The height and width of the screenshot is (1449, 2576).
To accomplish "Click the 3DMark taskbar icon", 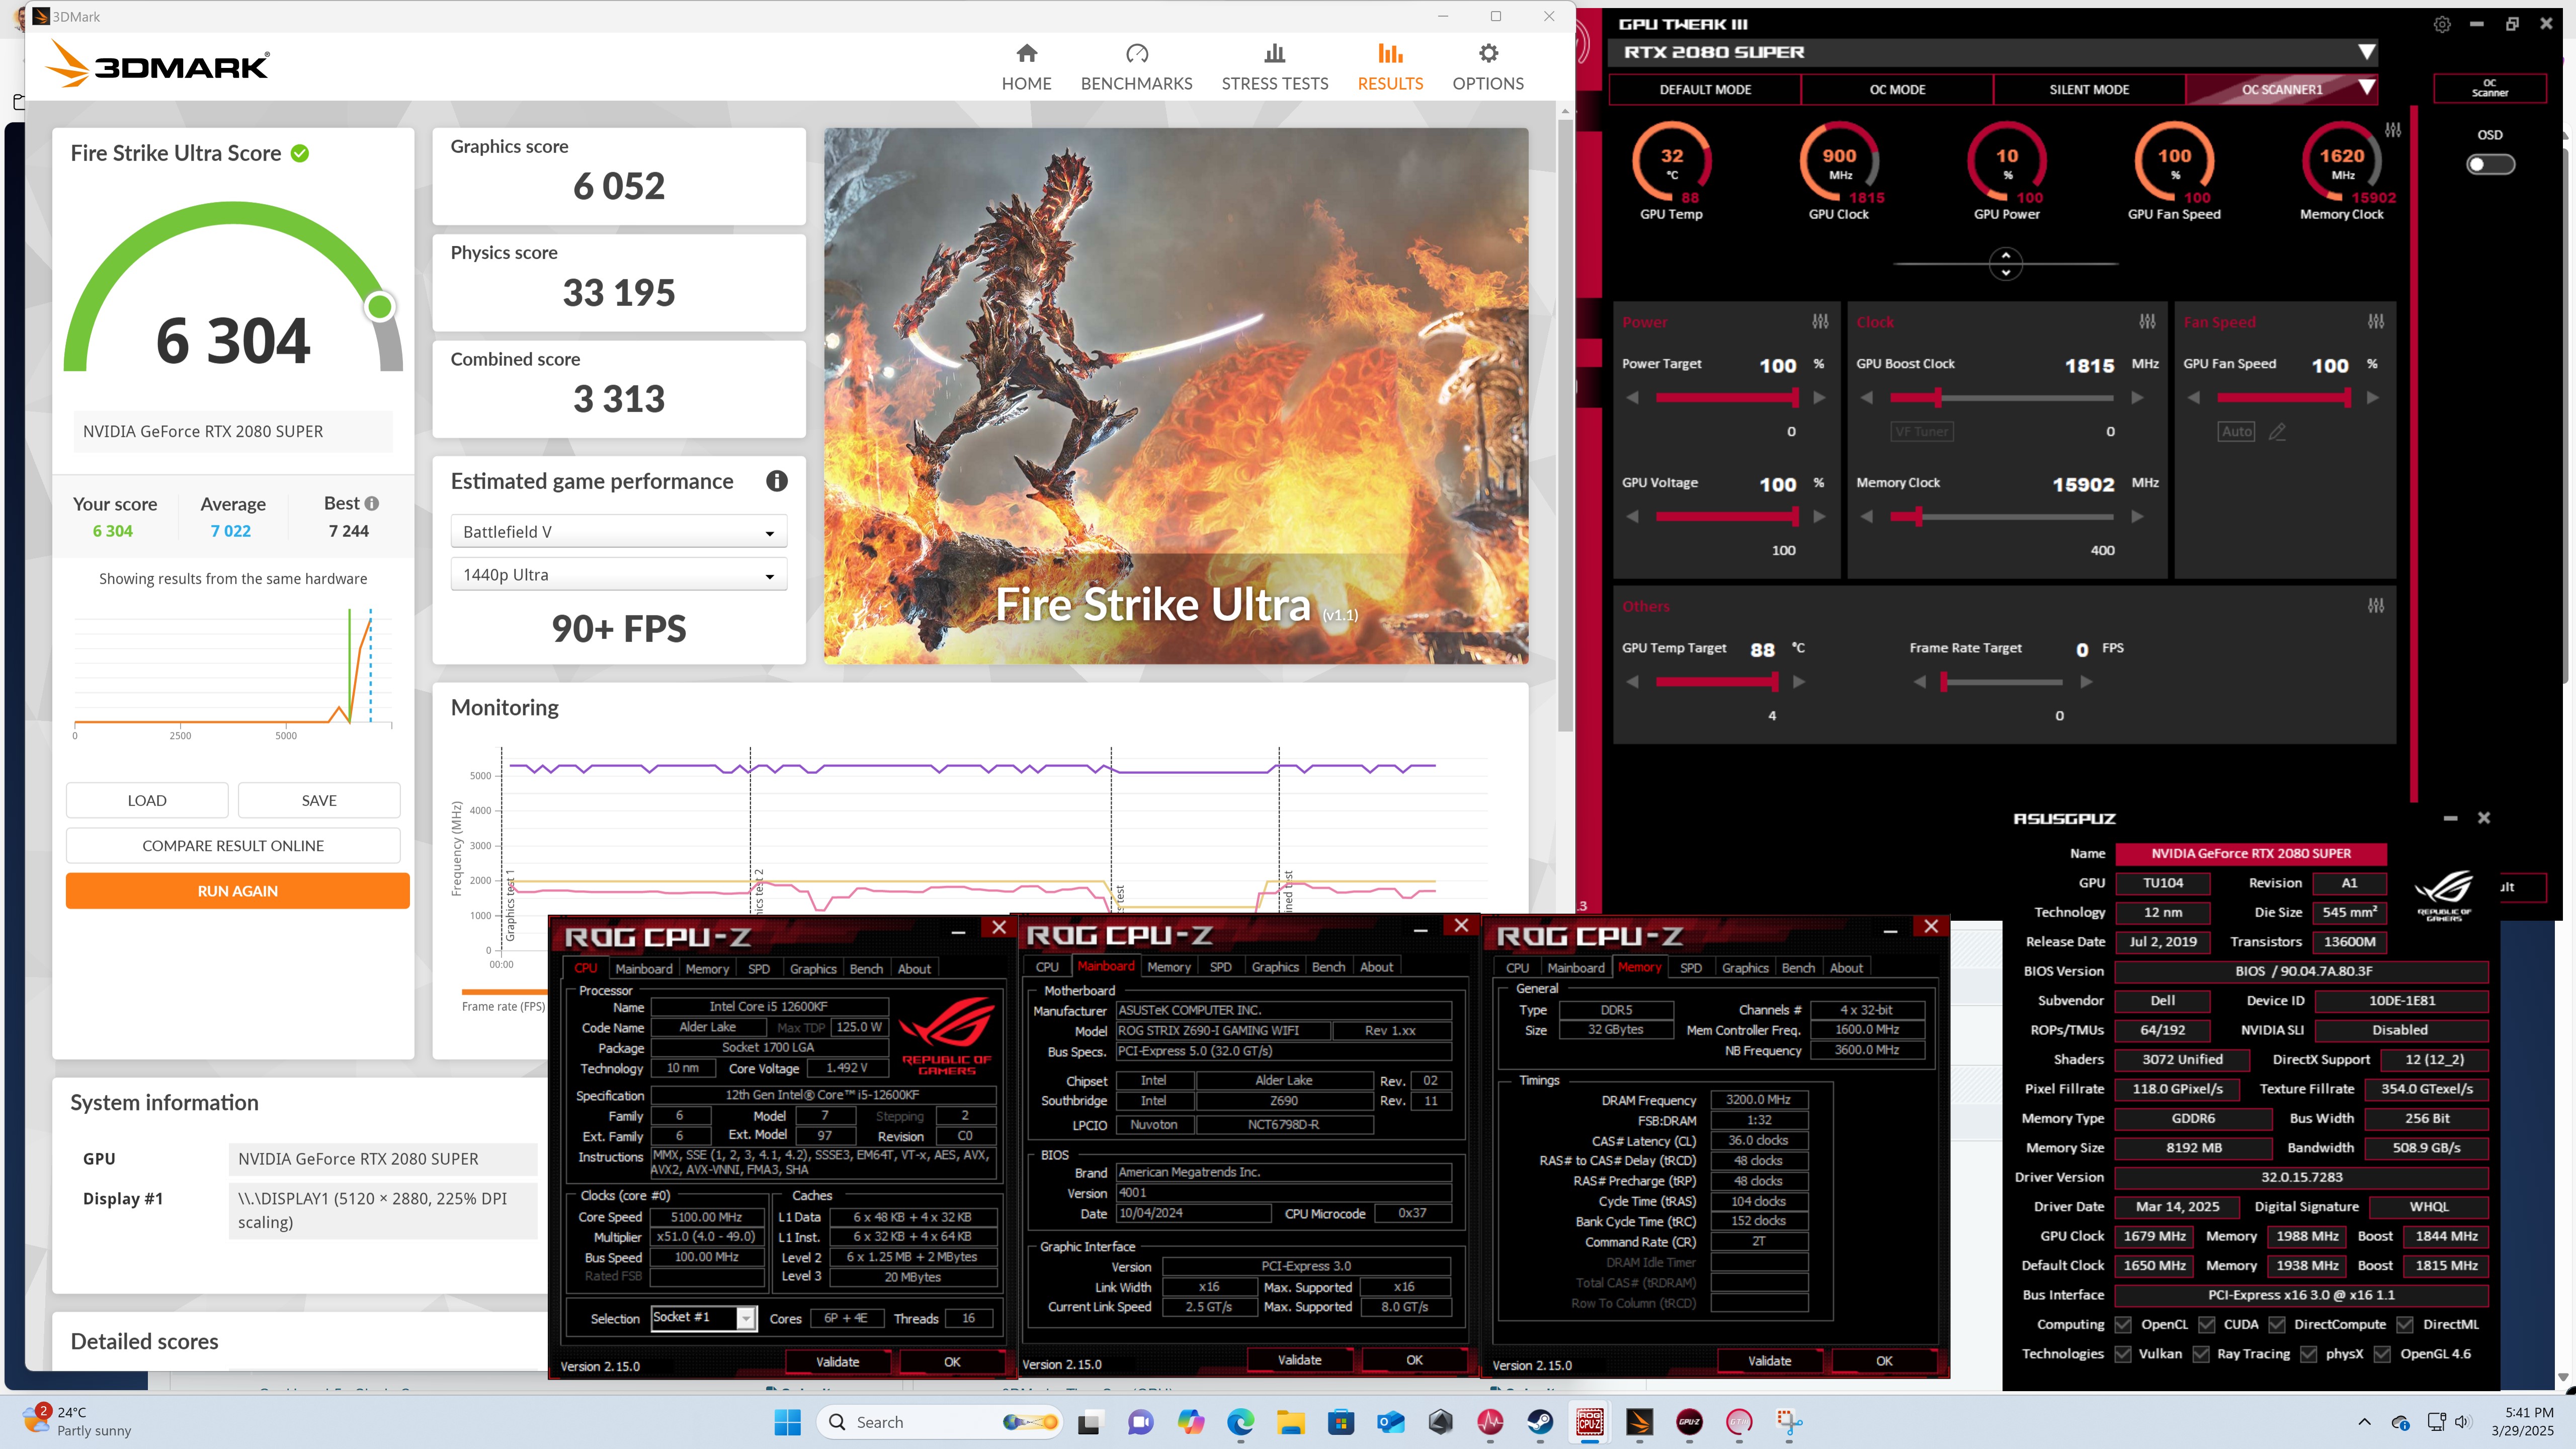I will pyautogui.click(x=1639, y=1422).
